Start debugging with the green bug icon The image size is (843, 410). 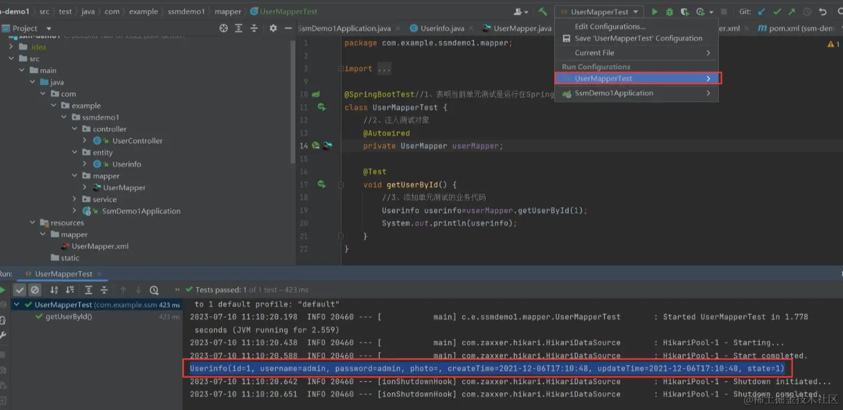(669, 12)
